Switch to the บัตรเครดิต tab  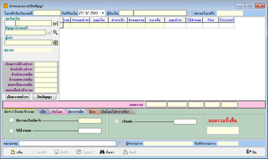coord(76,112)
